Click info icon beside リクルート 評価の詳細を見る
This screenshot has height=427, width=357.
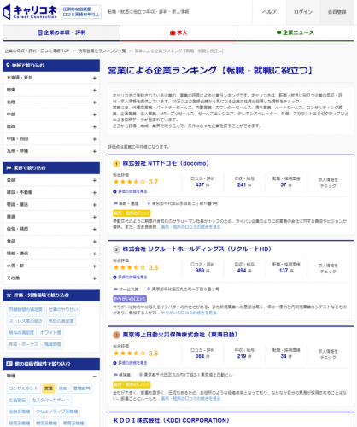tap(114, 278)
